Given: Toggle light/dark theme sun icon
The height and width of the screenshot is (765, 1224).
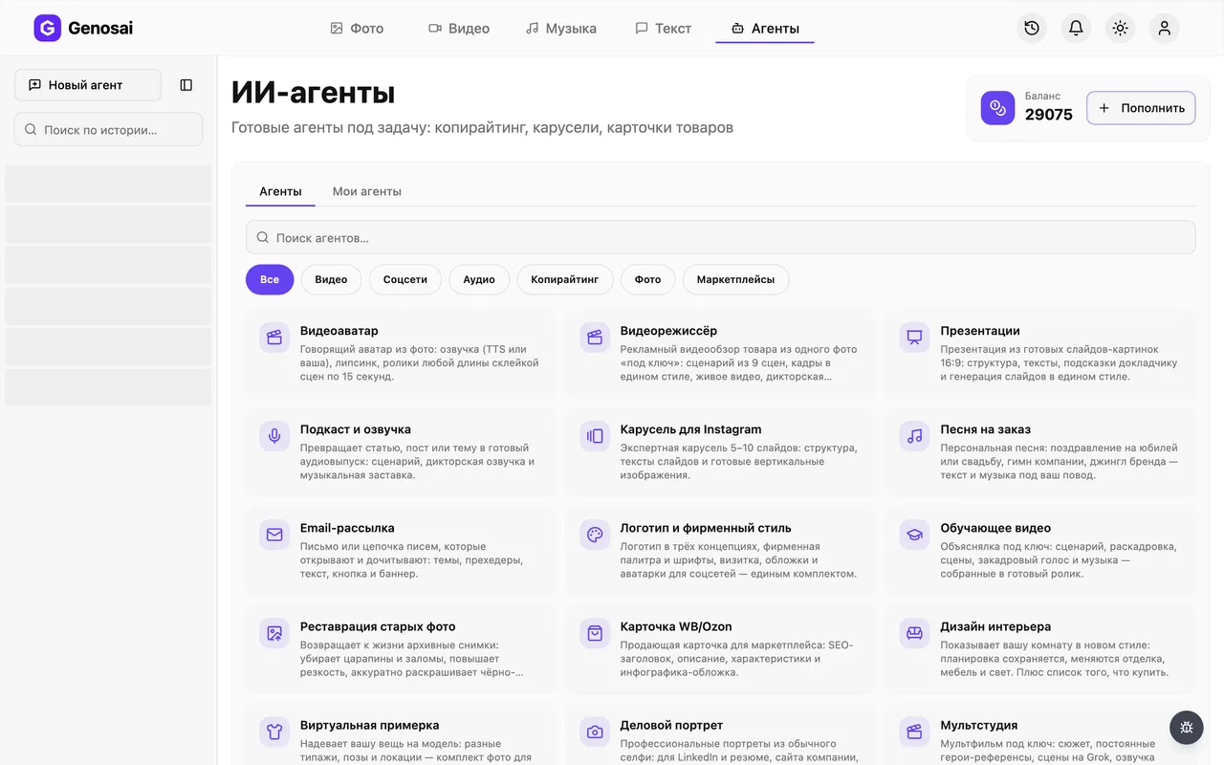Looking at the screenshot, I should [1120, 29].
